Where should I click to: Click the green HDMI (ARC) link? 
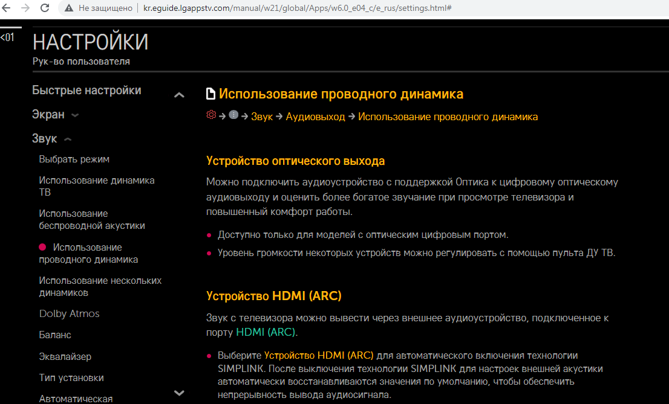pyautogui.click(x=266, y=332)
